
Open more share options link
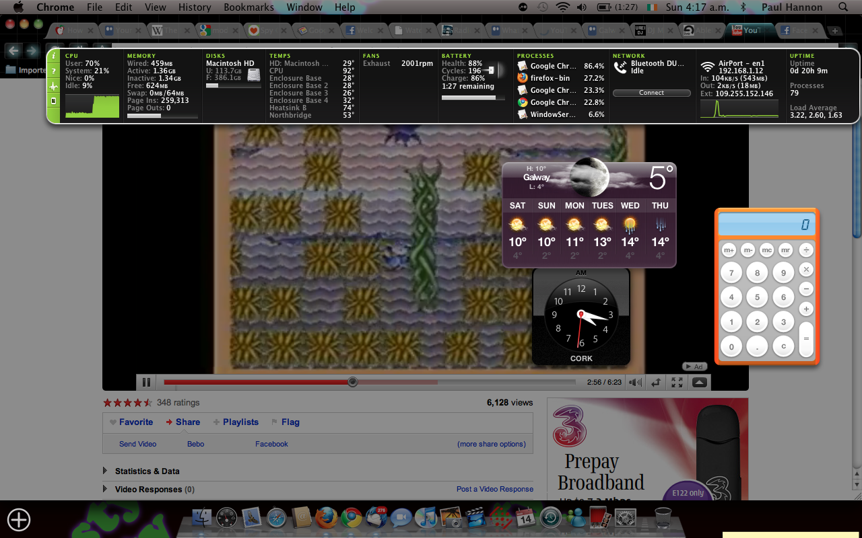click(492, 444)
